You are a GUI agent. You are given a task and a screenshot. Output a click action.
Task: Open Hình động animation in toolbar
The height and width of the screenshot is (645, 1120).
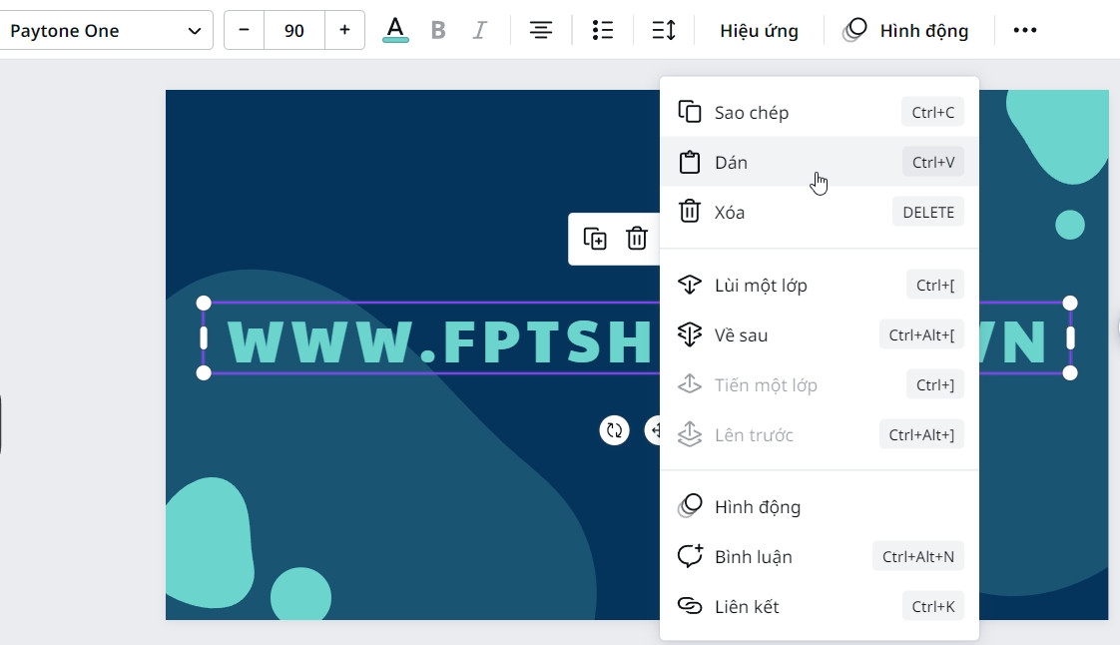tap(907, 31)
